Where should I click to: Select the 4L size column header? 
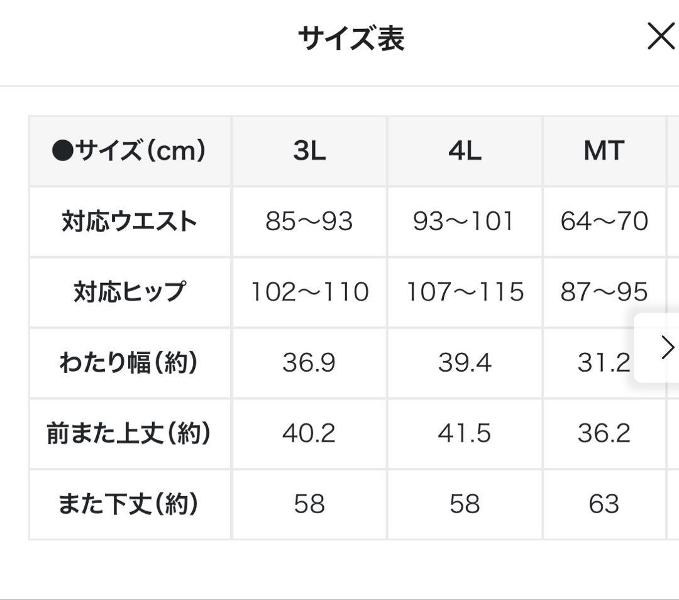(465, 151)
